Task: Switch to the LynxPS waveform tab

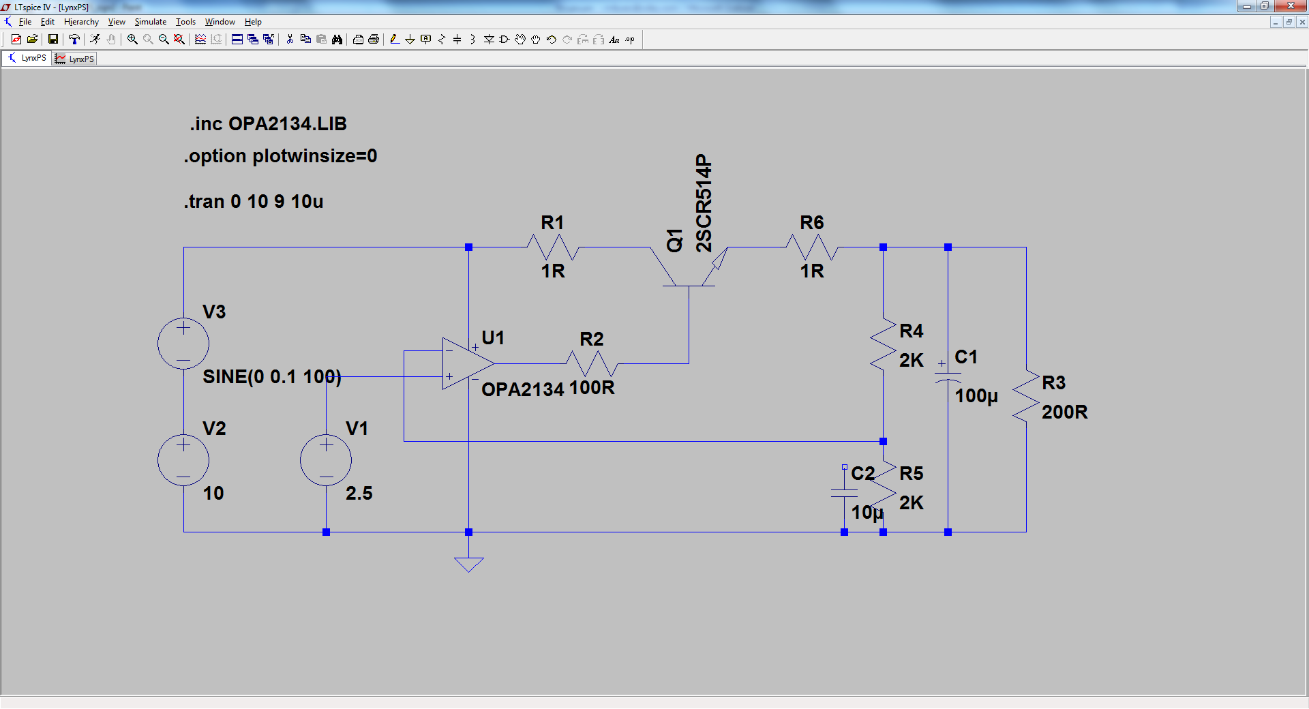Action: coord(75,59)
